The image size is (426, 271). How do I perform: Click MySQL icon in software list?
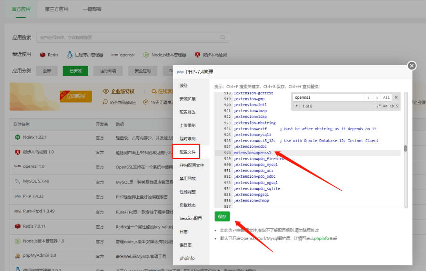click(18, 181)
